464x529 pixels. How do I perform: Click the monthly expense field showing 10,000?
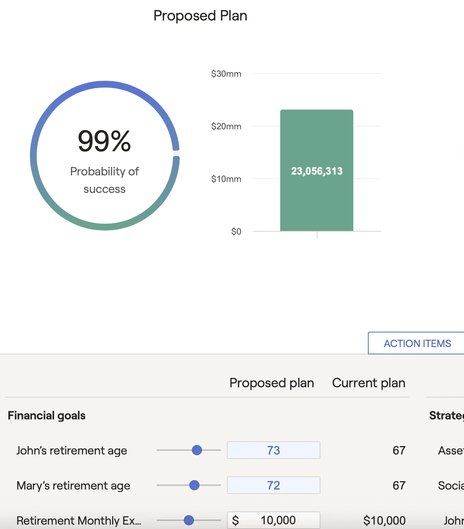278,520
